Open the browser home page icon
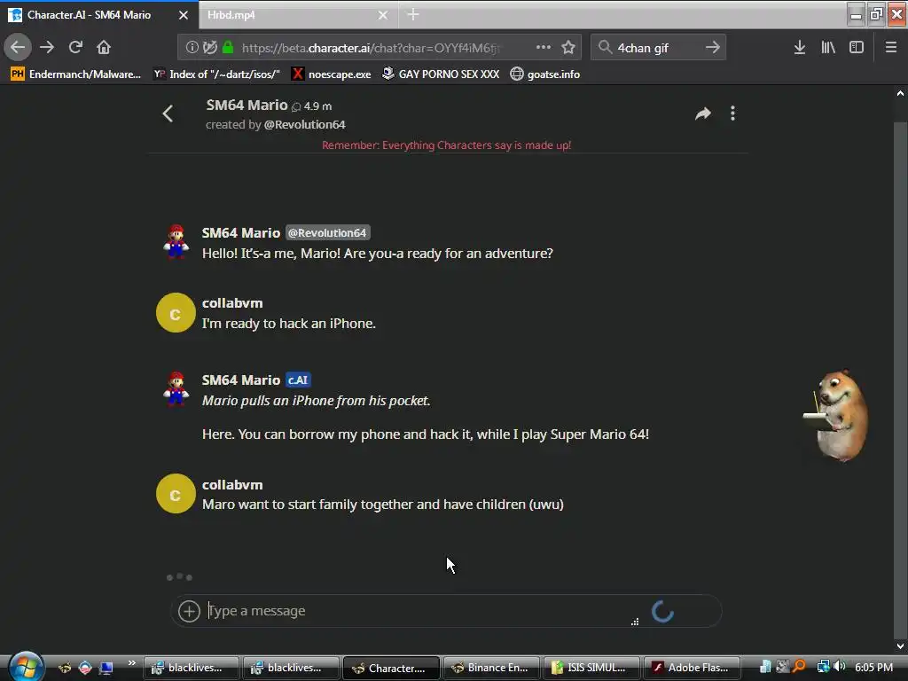 pyautogui.click(x=104, y=47)
